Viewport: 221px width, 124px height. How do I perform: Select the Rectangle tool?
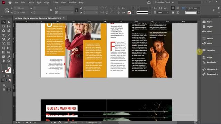(9, 44)
